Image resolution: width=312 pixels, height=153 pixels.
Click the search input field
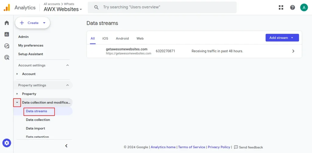162,7
